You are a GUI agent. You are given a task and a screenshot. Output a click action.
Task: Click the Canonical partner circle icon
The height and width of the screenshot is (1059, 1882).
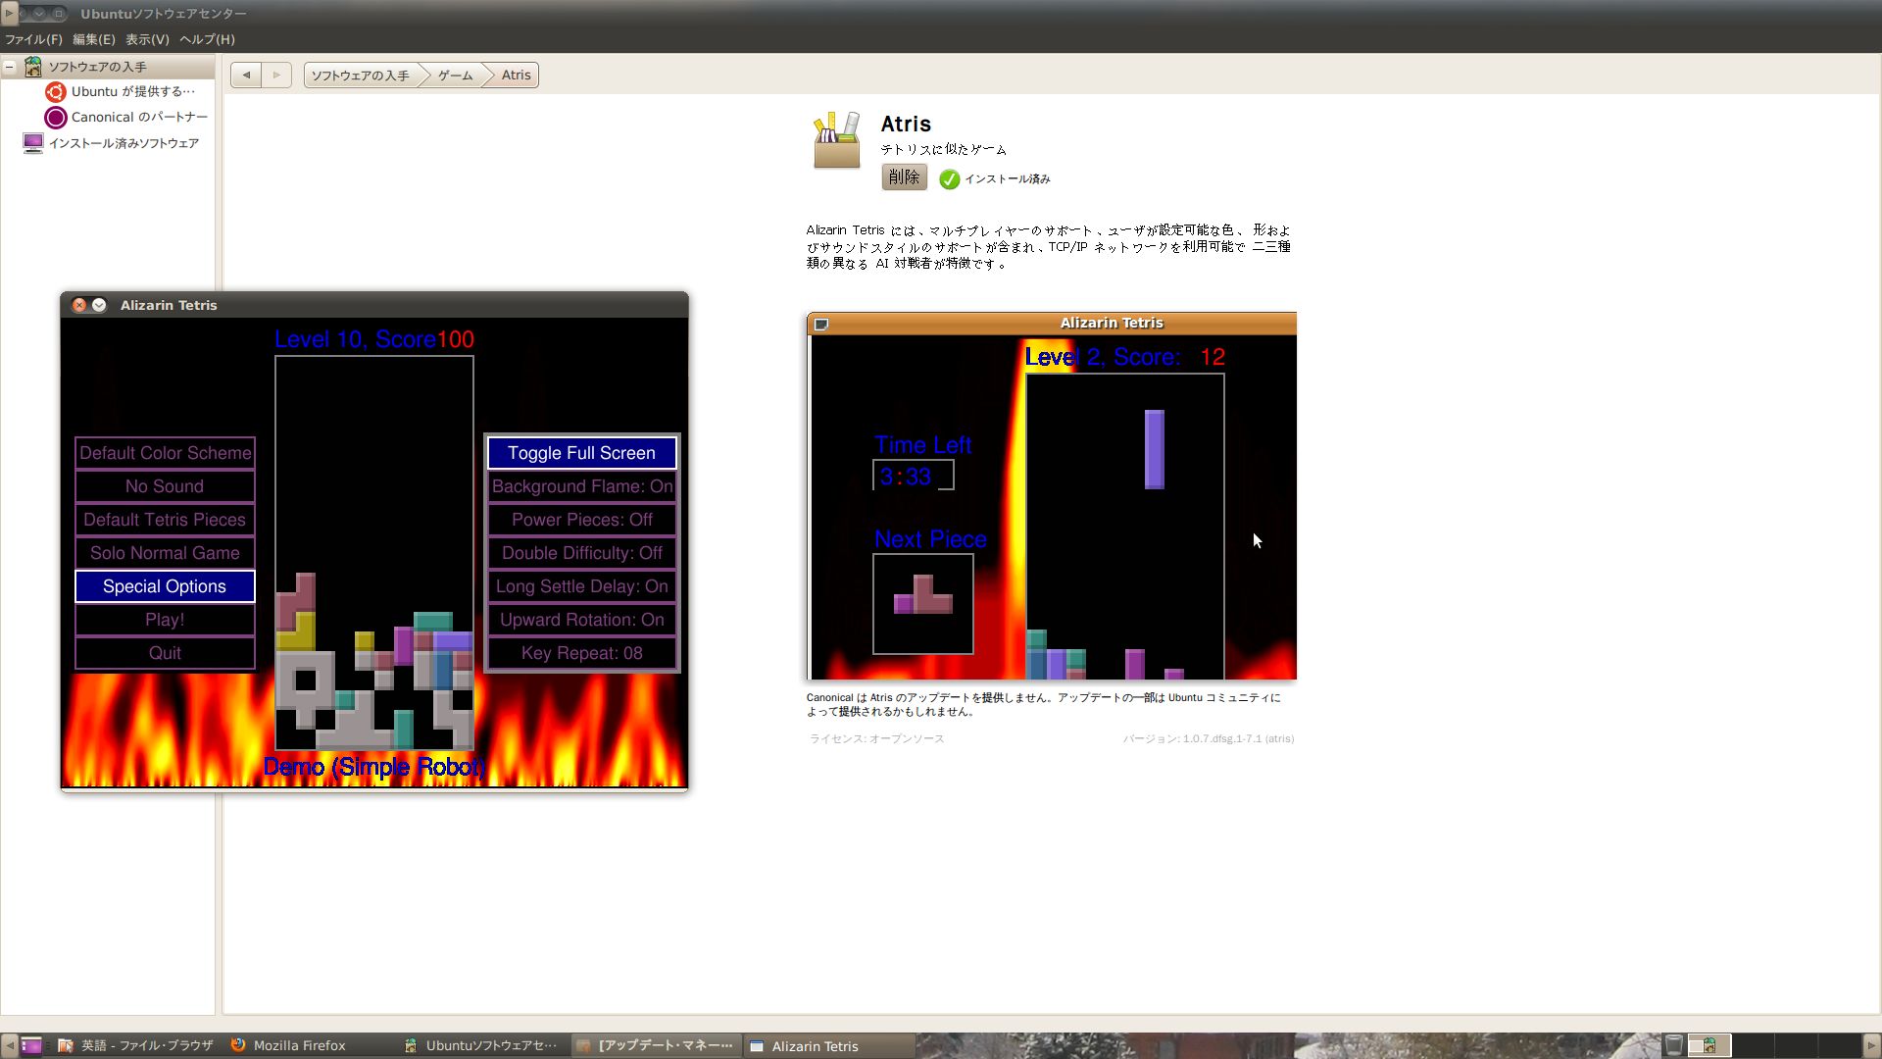point(56,118)
